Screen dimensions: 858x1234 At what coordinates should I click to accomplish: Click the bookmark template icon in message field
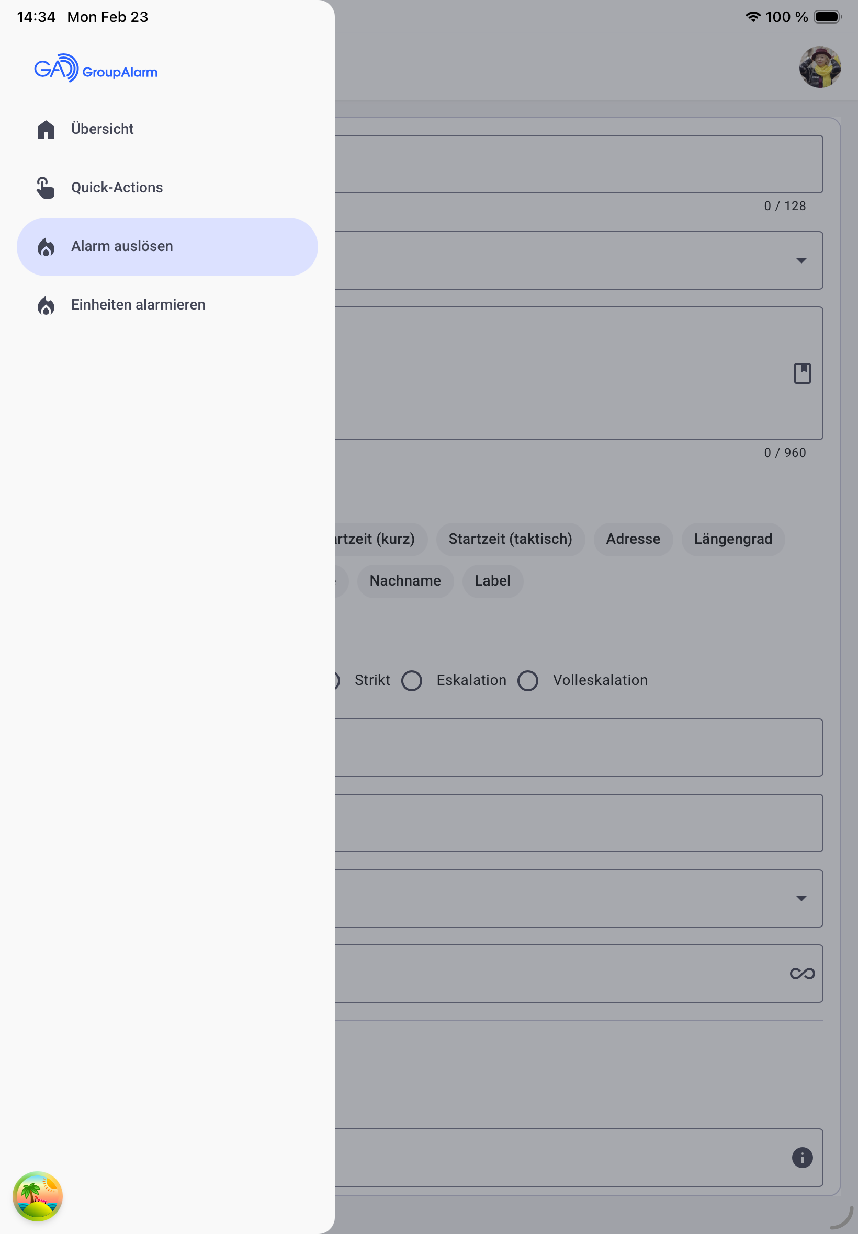(x=801, y=373)
